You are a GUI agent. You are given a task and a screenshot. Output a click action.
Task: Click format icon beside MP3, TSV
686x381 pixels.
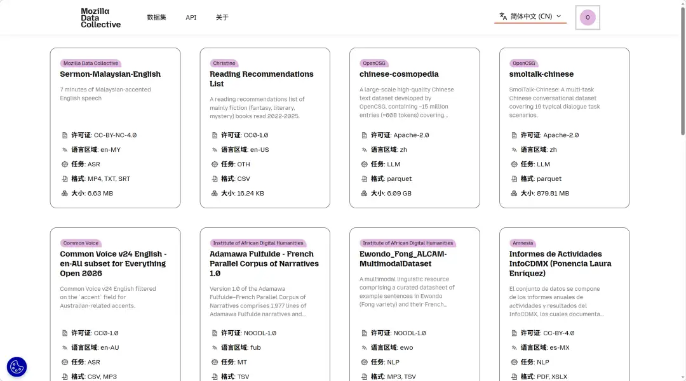coord(364,377)
